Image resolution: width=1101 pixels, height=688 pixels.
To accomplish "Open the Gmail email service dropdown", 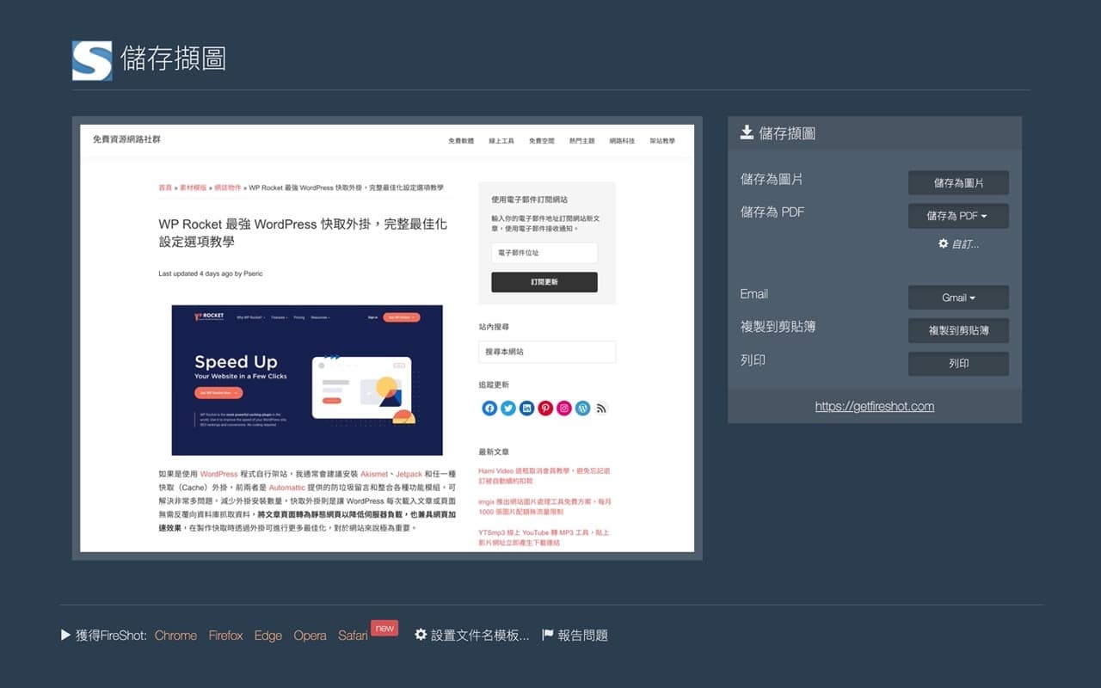I will coord(958,298).
